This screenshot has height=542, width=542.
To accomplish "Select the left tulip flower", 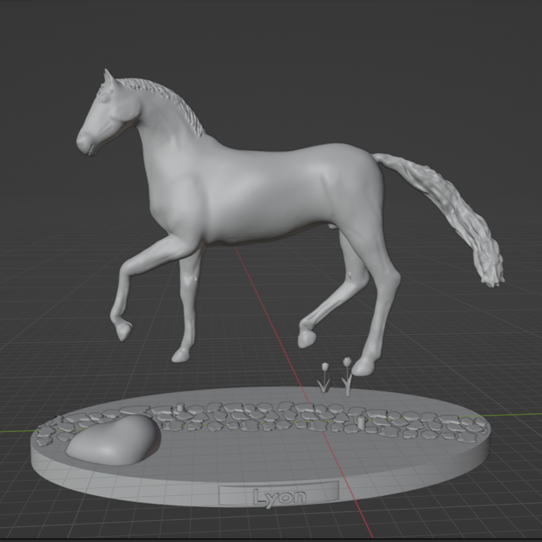I will click(x=325, y=377).
